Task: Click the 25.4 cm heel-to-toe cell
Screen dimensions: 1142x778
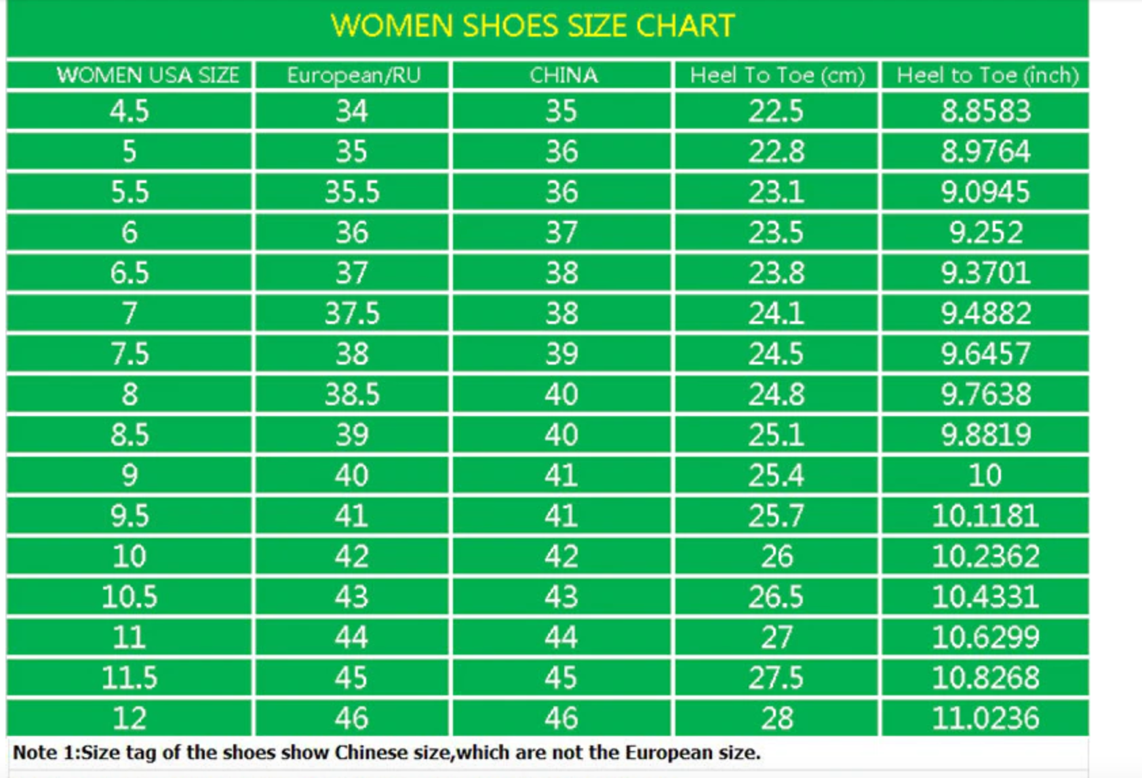Action: pos(776,475)
